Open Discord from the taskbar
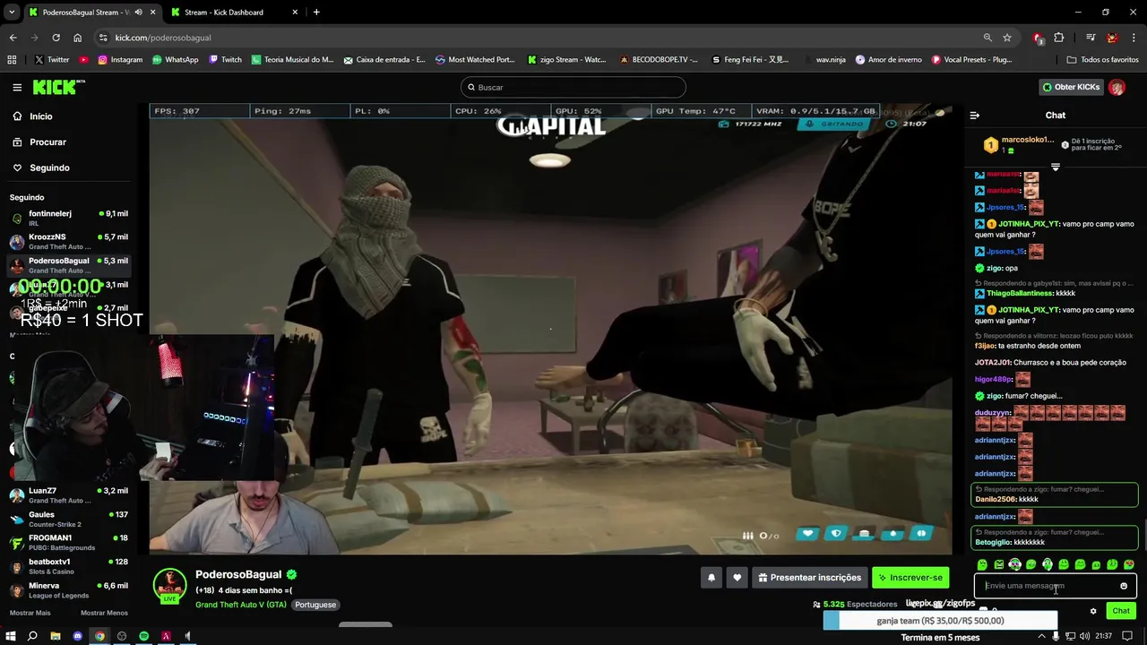 pyautogui.click(x=77, y=636)
